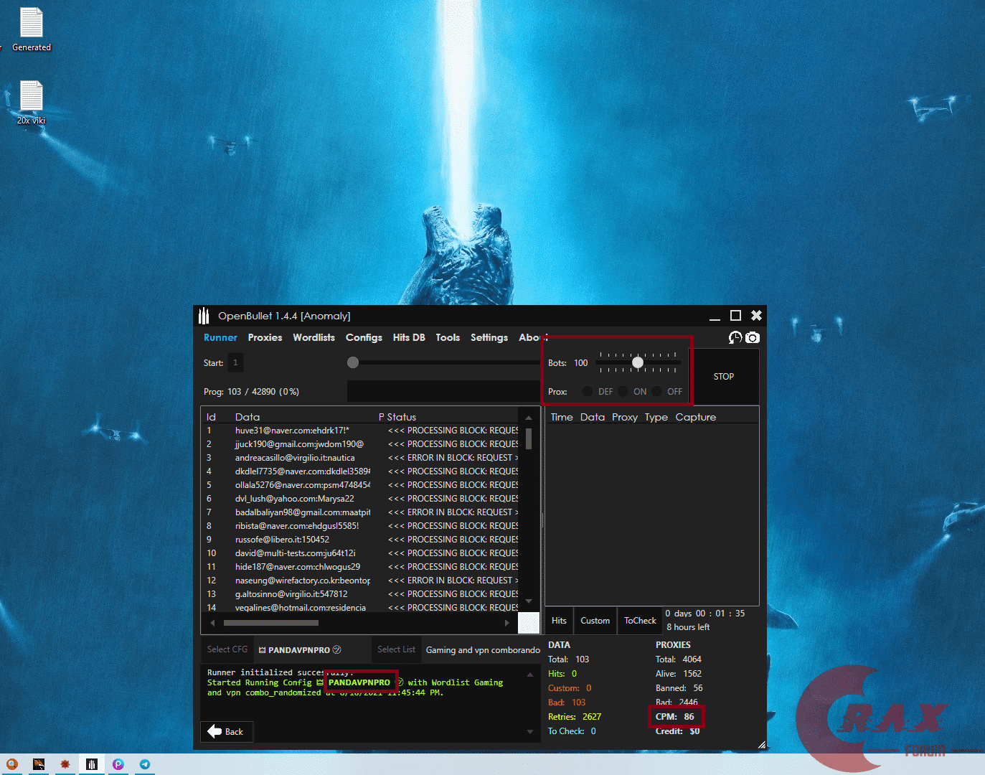Go to the Configs tab
This screenshot has height=775, width=985.
pos(364,337)
